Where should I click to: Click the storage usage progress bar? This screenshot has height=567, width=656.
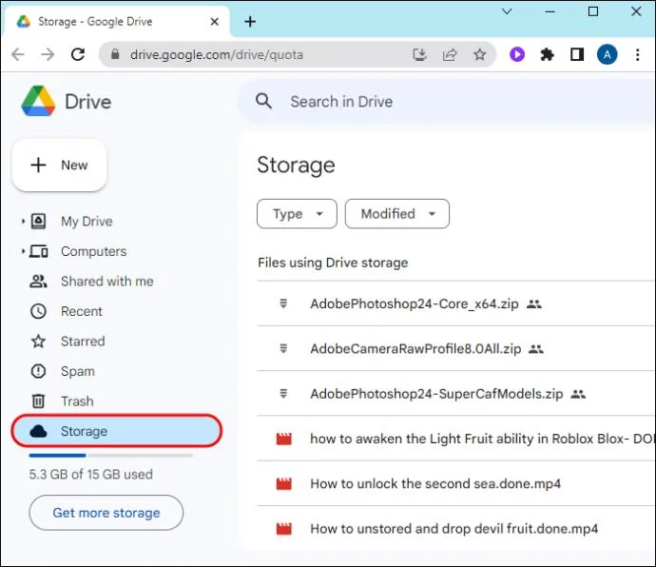tap(111, 455)
